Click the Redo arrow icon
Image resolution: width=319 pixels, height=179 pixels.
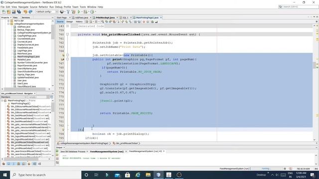(30, 12)
